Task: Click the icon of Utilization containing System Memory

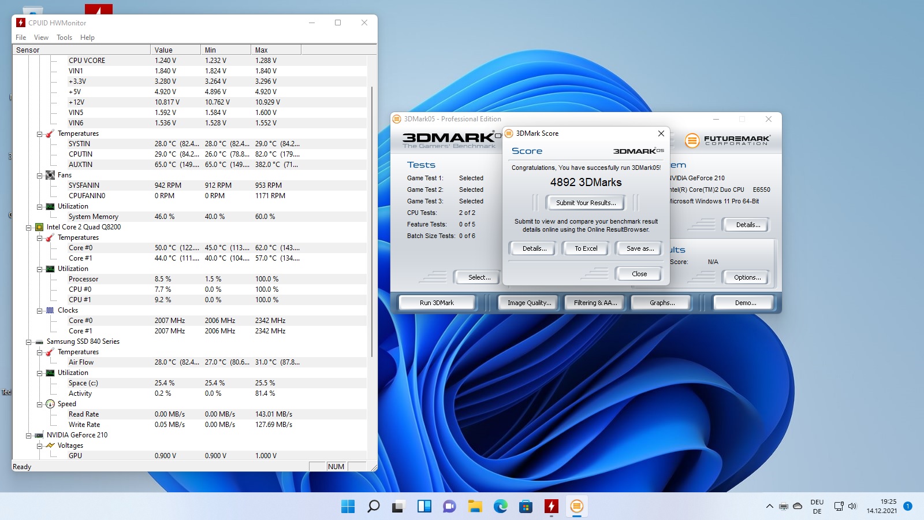Action: pos(50,206)
